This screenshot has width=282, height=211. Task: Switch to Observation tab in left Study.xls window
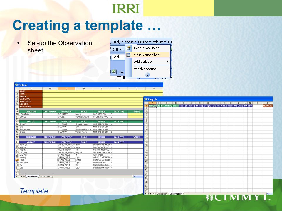[x=46, y=176]
